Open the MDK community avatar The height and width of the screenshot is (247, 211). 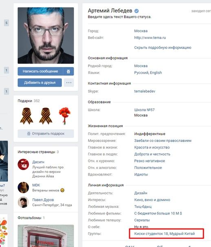[x=23, y=187]
